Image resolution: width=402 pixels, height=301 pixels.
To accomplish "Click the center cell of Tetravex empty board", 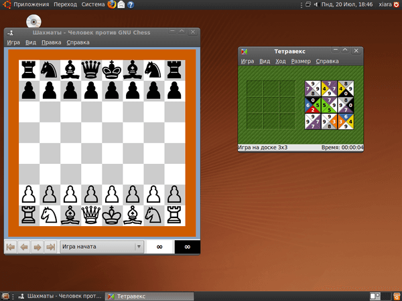I will 271,105.
